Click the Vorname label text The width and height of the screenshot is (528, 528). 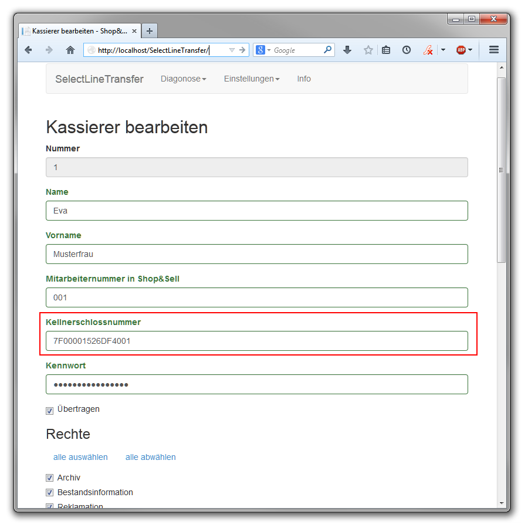coord(63,235)
